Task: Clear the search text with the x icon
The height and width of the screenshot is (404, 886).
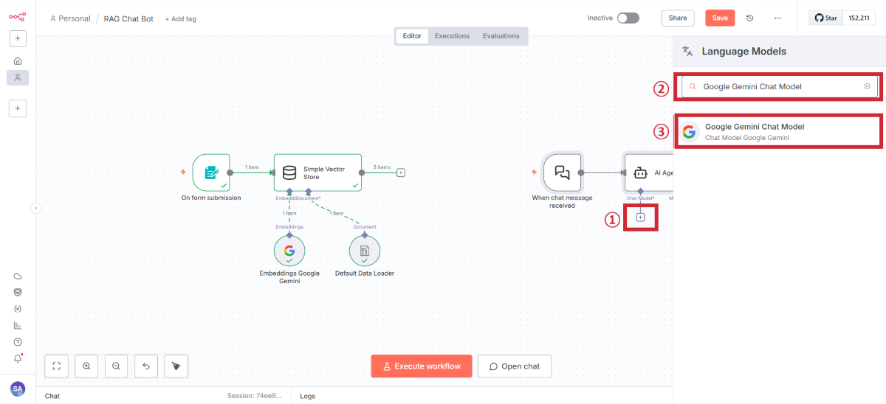Action: pos(867,86)
